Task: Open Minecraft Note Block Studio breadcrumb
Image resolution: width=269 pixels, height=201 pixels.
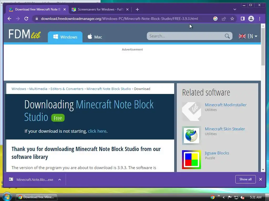Action: pyautogui.click(x=108, y=89)
